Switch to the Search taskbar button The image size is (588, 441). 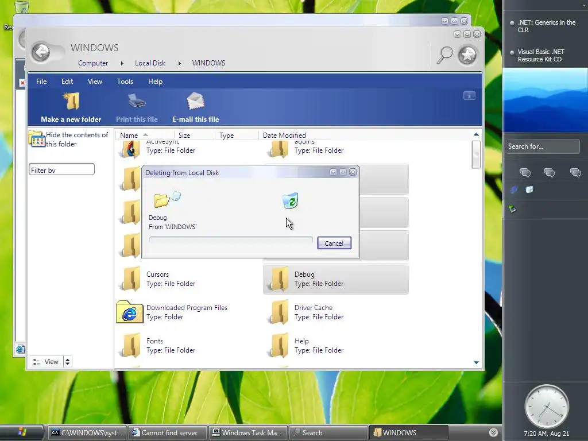[328, 432]
